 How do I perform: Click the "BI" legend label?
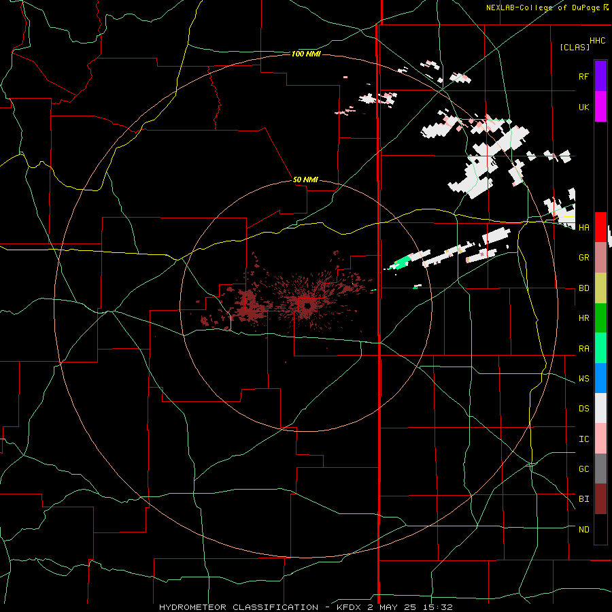coord(583,499)
